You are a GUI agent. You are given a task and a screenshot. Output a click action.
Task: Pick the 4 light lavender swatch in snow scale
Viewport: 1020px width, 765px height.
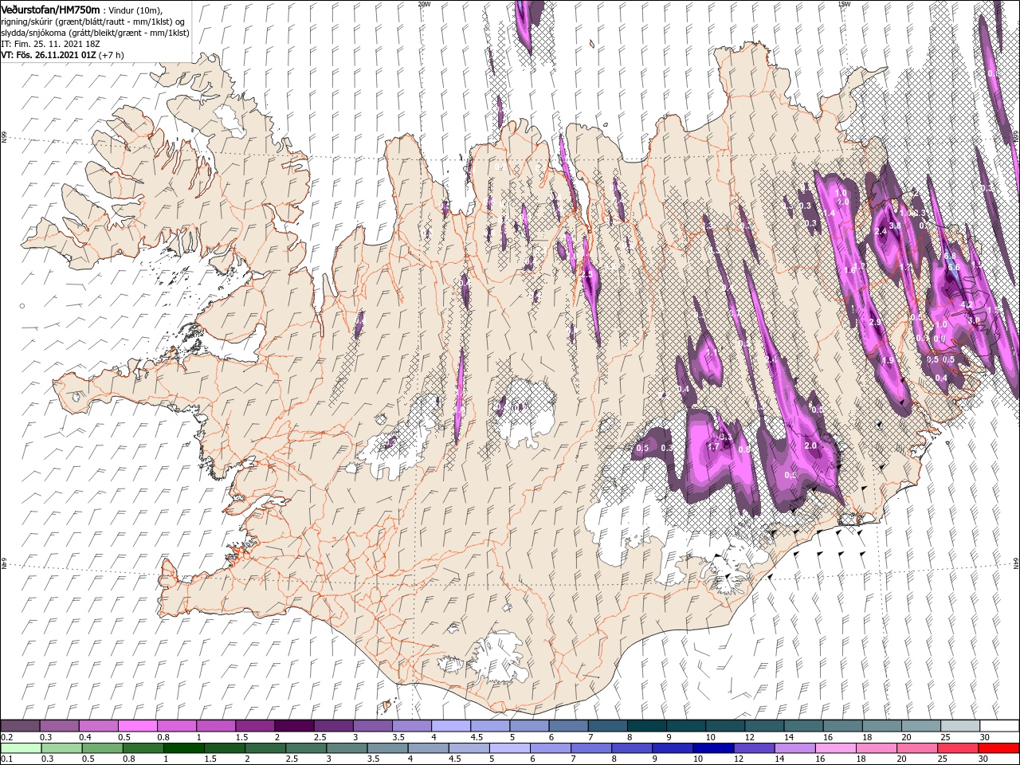coord(450,726)
